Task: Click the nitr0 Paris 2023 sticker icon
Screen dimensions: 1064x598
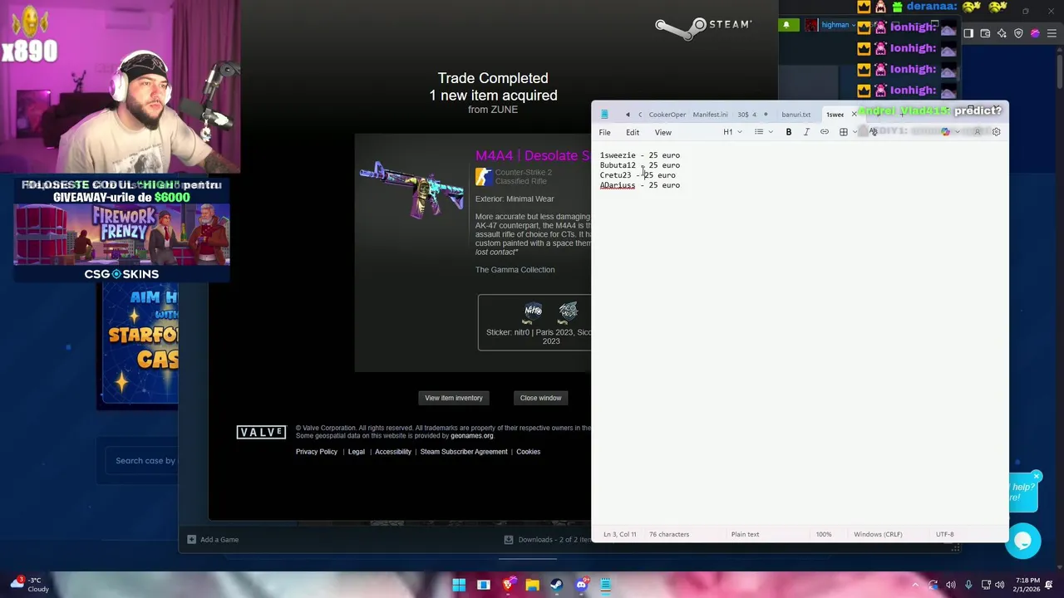Action: 533,312
